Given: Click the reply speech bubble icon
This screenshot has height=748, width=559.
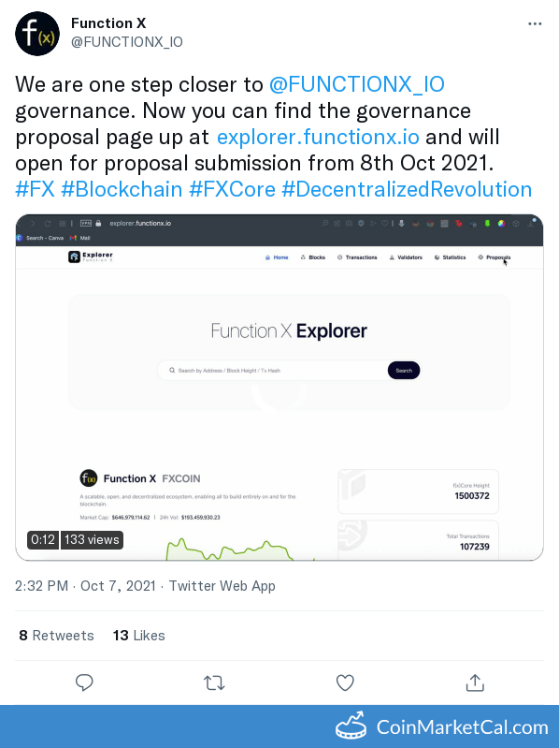Looking at the screenshot, I should click(84, 682).
